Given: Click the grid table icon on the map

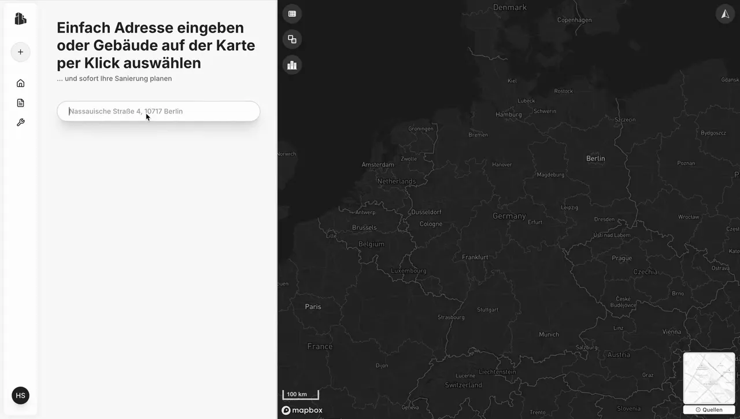Looking at the screenshot, I should pos(292,14).
